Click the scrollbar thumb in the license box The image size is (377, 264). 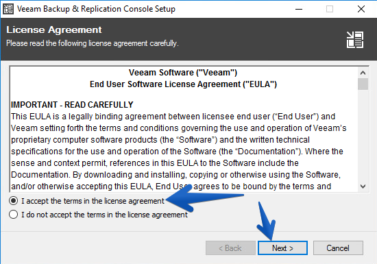363,84
